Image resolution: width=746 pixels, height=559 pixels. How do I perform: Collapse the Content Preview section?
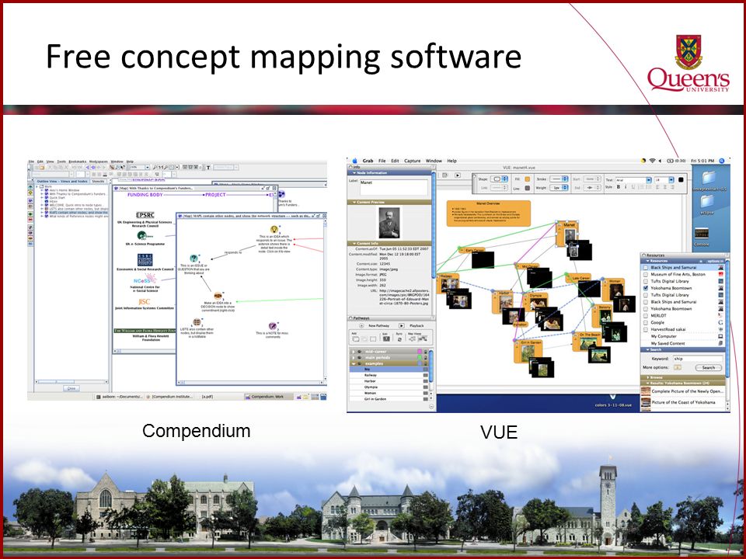(354, 203)
